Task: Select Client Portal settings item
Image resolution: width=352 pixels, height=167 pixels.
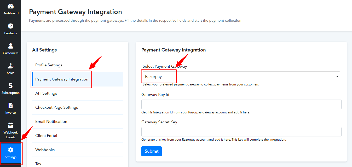Action: pos(46,136)
